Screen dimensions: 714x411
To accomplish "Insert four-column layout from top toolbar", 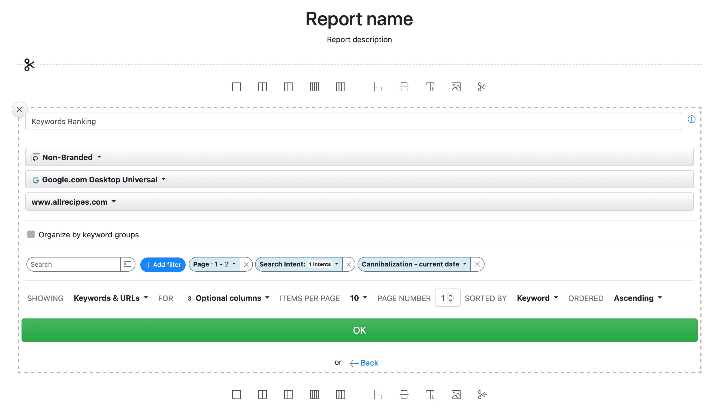I will pyautogui.click(x=314, y=87).
